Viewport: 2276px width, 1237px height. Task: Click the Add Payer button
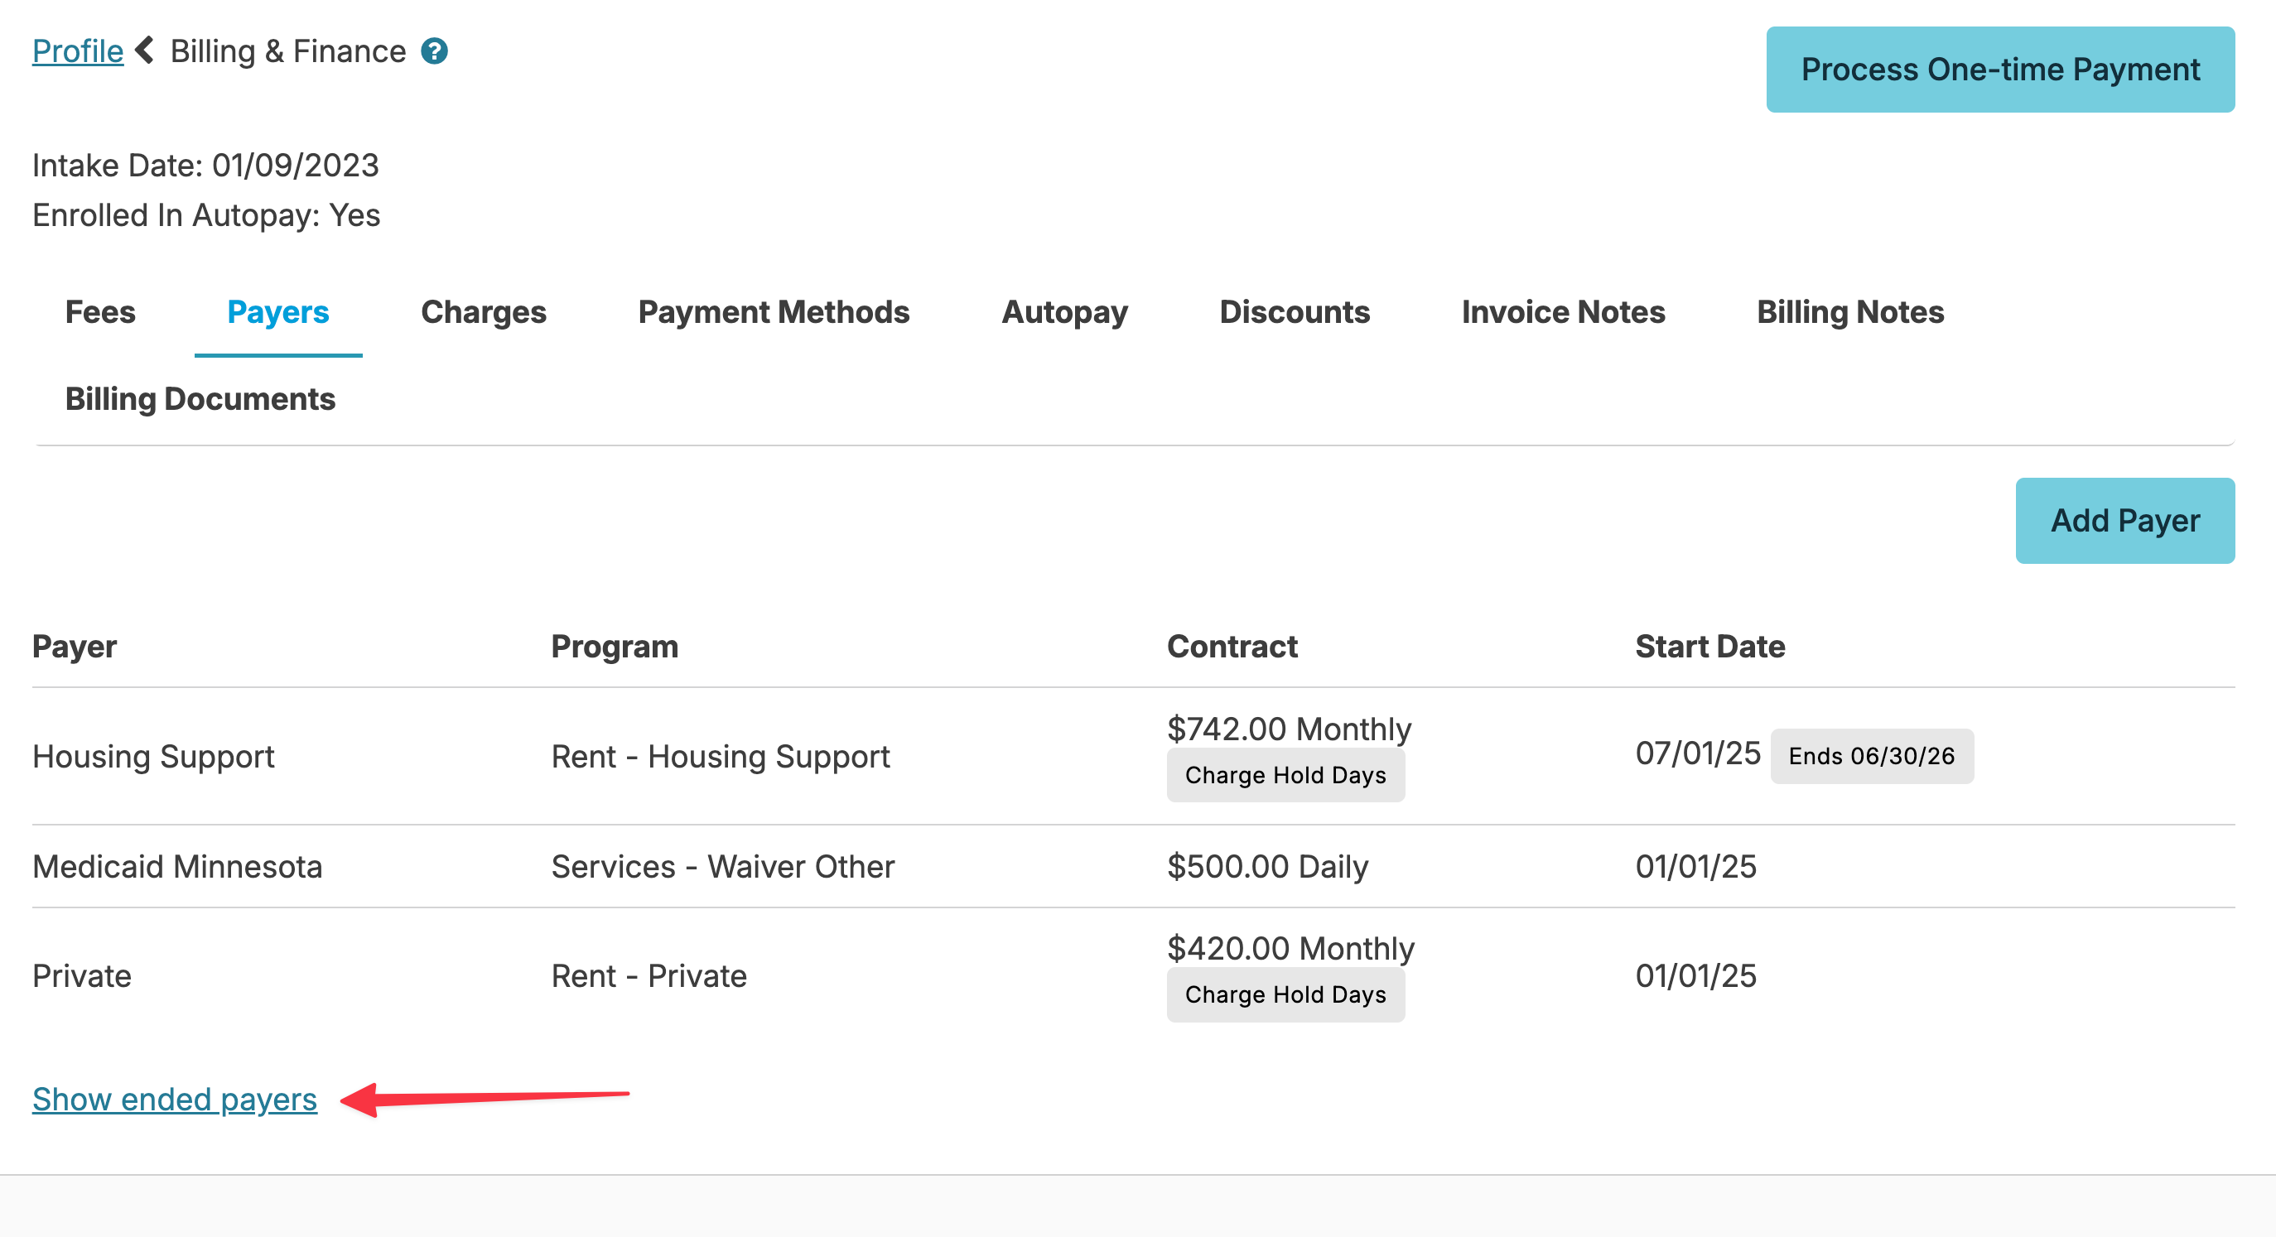point(2124,521)
